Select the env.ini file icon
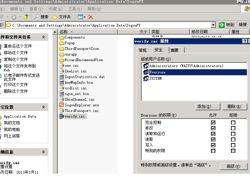 [x=62, y=66]
